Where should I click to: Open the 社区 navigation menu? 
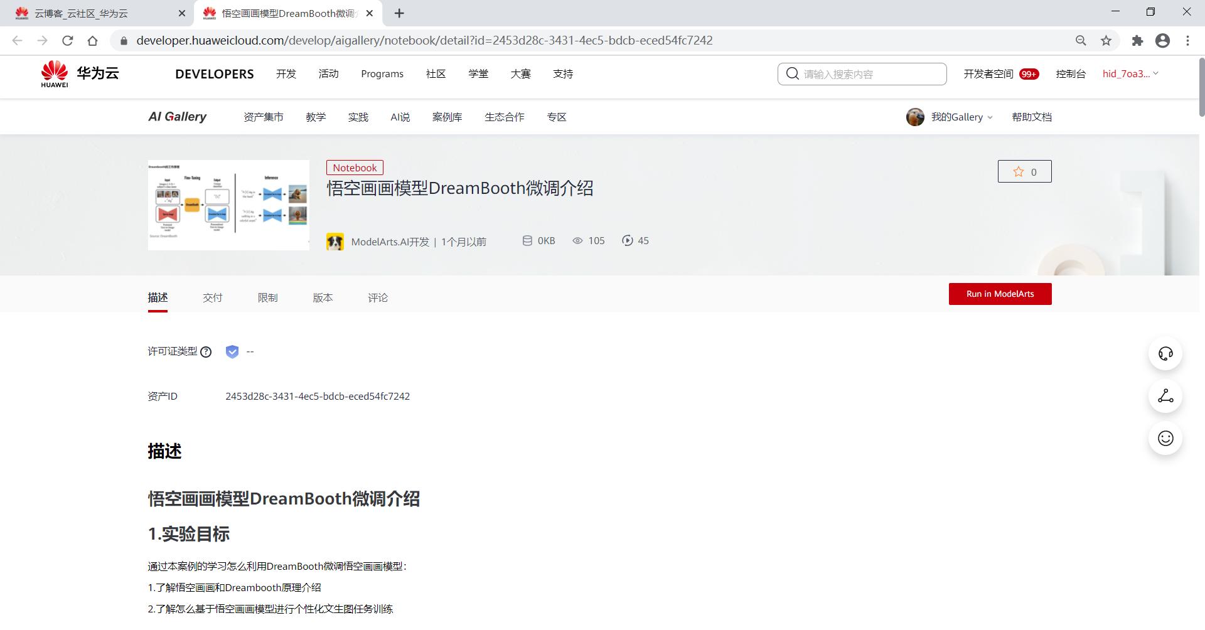436,74
